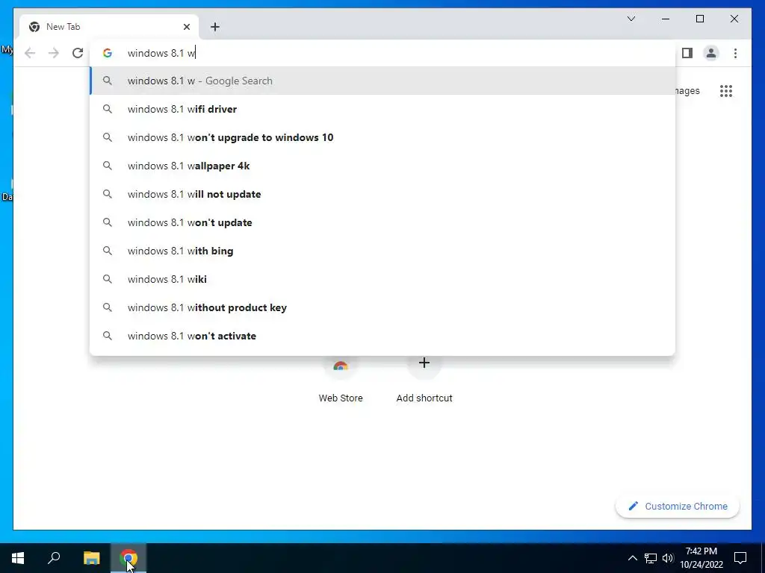
Task: Open the notification action center icon
Action: click(740, 558)
